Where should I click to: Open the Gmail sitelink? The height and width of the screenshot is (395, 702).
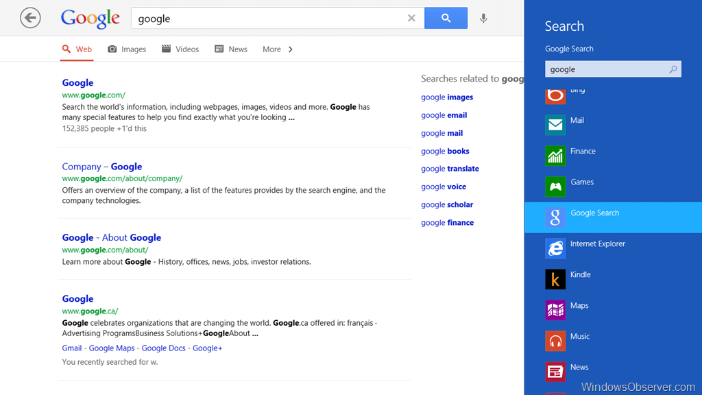(72, 348)
